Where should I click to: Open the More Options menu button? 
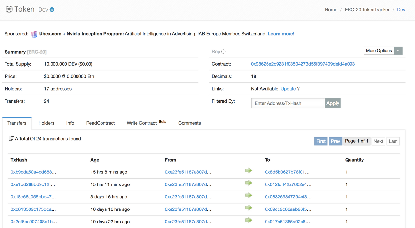[x=379, y=51]
